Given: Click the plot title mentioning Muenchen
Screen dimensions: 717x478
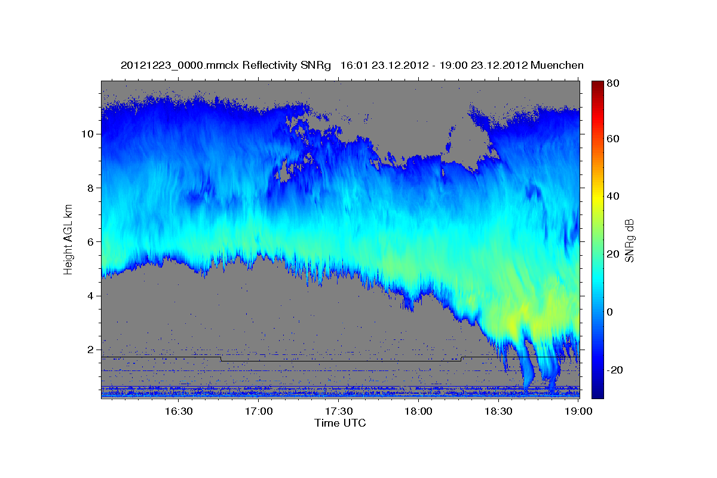Looking at the screenshot, I should pyautogui.click(x=352, y=65).
